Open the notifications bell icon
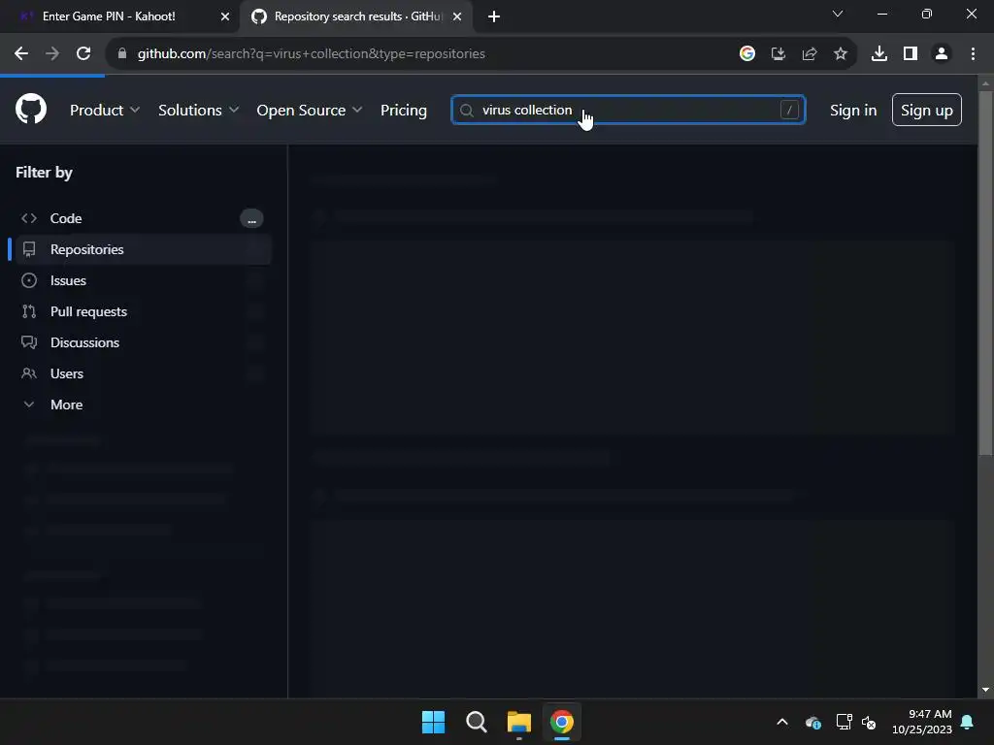 [x=968, y=722]
